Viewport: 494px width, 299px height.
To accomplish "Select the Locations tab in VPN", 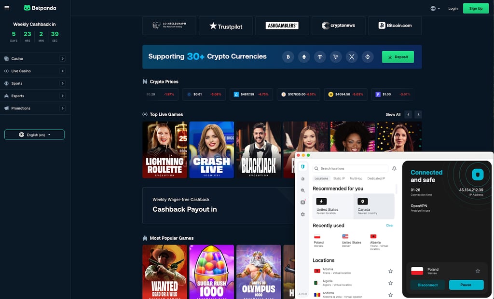I will click(321, 178).
